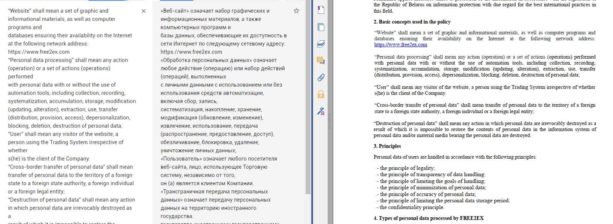The height and width of the screenshot is (224, 613).
Task: Follow the underlined free2ex.com link in the PDF
Action: pos(400,45)
